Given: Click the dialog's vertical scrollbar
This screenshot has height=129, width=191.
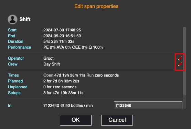Looking at the screenshot, I should pos(184,61).
